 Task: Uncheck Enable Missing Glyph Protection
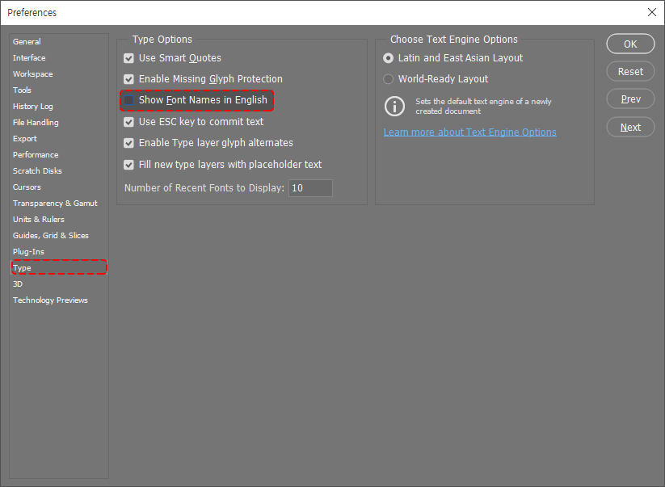coord(128,79)
